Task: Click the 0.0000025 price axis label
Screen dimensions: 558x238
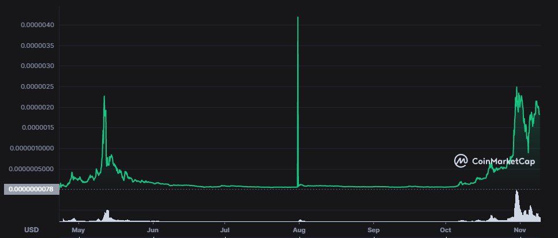Action: tap(38, 86)
